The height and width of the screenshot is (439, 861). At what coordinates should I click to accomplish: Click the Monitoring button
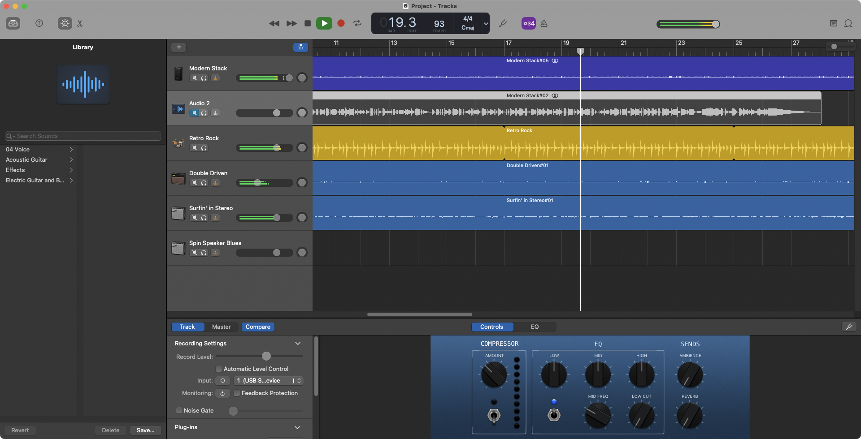click(x=222, y=393)
